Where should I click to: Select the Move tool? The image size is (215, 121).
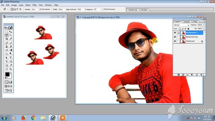10,32
